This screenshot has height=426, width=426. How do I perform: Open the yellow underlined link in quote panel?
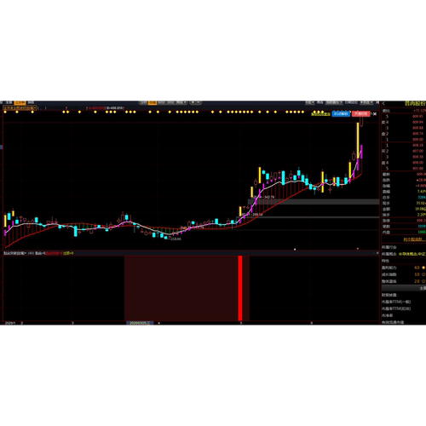pos(414,239)
